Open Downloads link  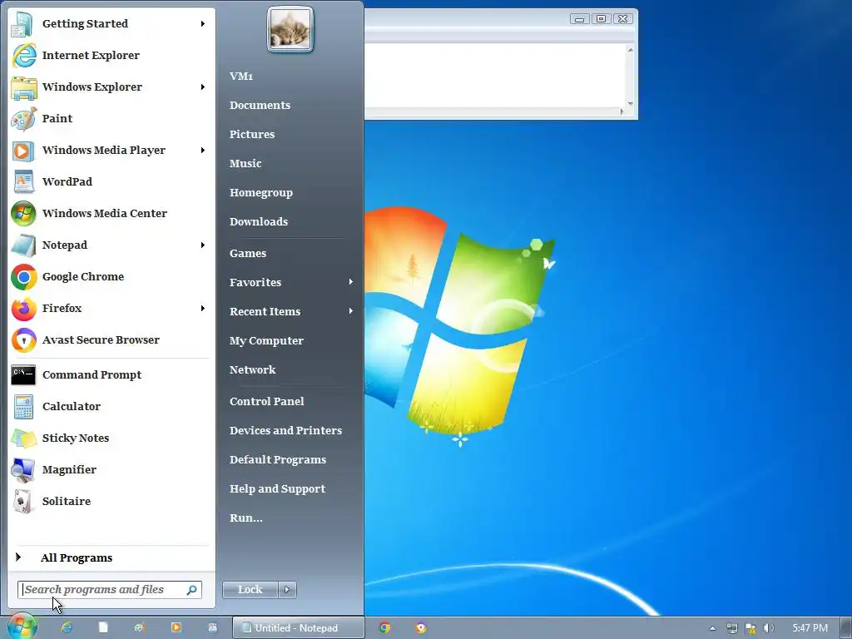259,221
